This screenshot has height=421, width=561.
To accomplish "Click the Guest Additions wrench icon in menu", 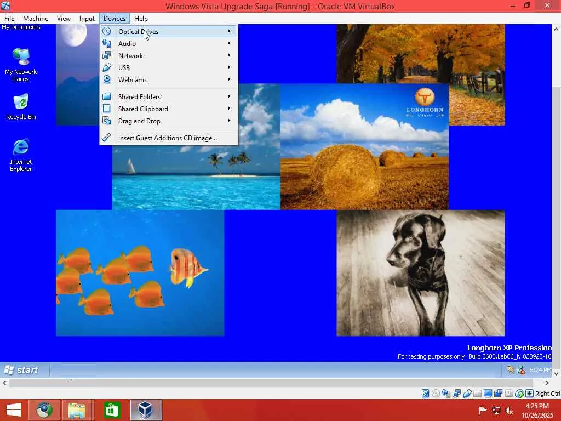I will pyautogui.click(x=107, y=138).
